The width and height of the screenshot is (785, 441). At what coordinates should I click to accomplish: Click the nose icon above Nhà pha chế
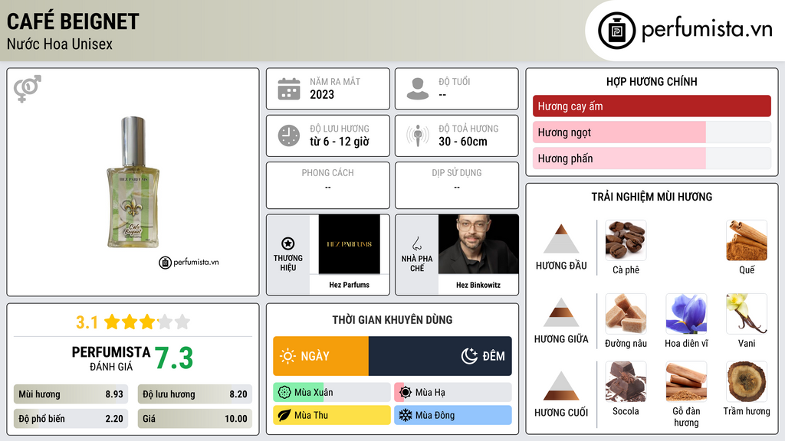point(416,244)
